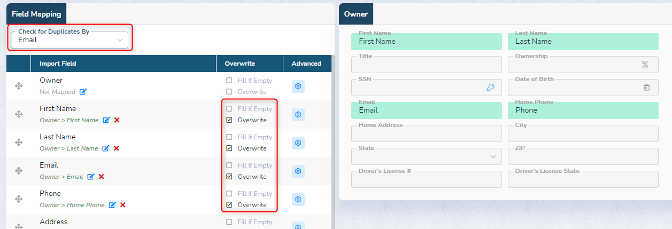672x229 pixels.
Task: Click the Field Mapping list scrollbar
Action: (x=333, y=141)
